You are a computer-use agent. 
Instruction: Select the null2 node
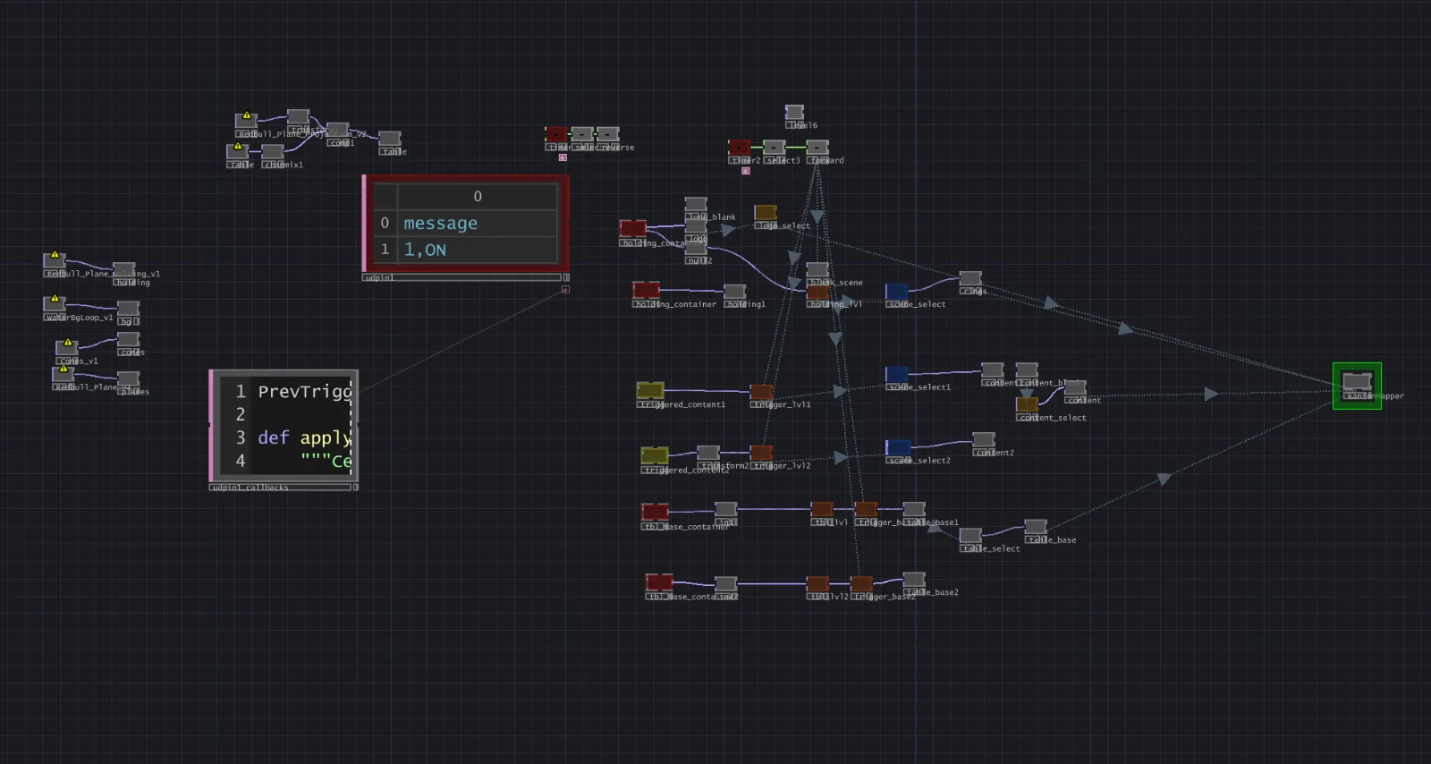coord(696,250)
